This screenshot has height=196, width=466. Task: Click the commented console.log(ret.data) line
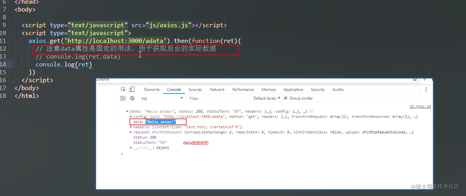point(78,57)
